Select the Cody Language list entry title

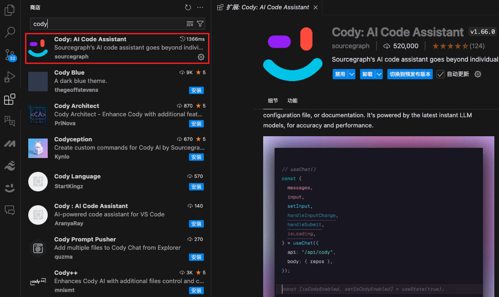pos(77,177)
